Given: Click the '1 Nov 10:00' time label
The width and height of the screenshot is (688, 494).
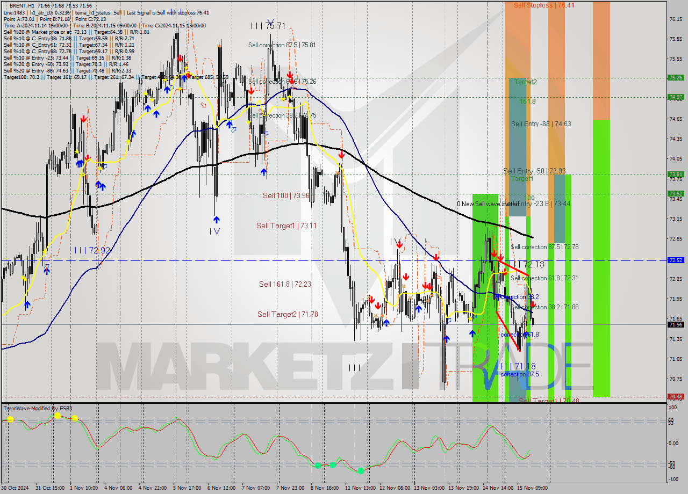Looking at the screenshot, I should click(x=84, y=488).
